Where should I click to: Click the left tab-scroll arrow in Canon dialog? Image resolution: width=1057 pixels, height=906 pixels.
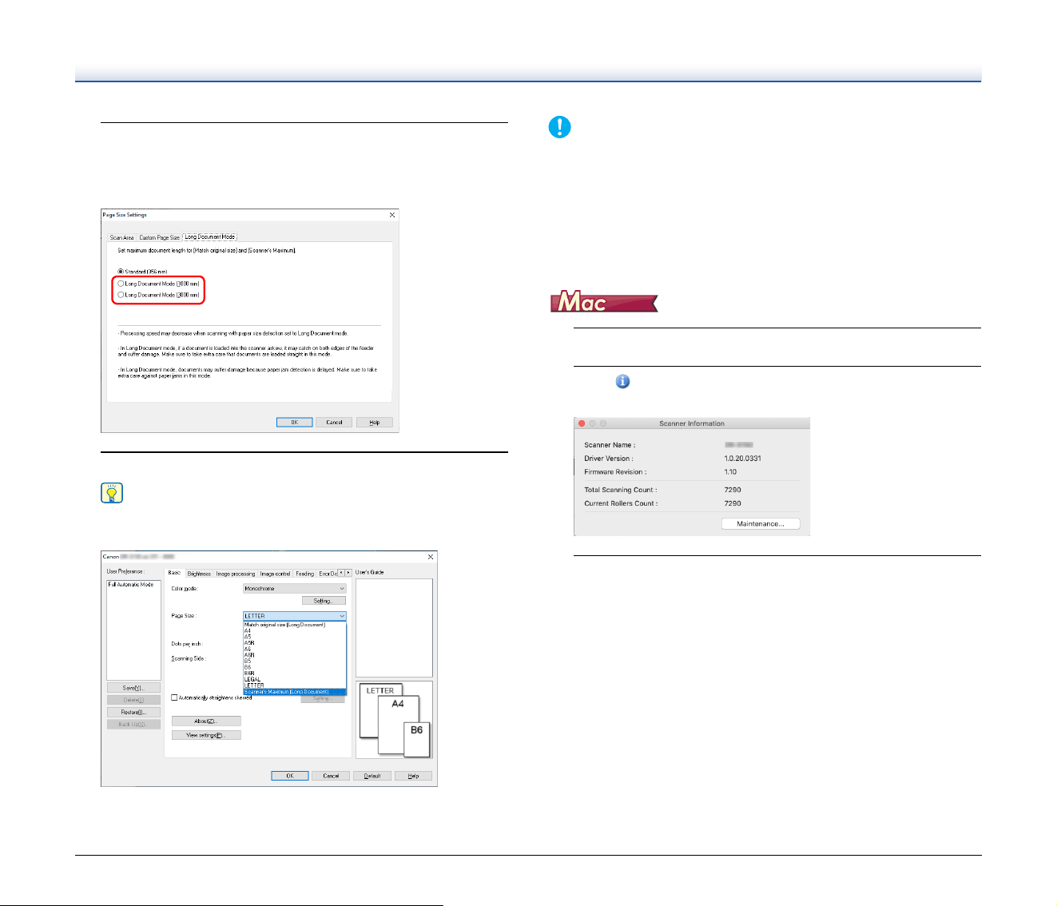click(341, 573)
